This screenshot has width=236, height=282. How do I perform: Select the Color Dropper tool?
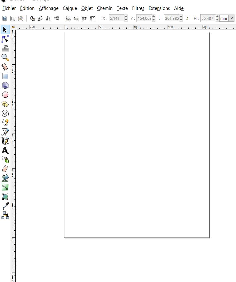point(5,206)
